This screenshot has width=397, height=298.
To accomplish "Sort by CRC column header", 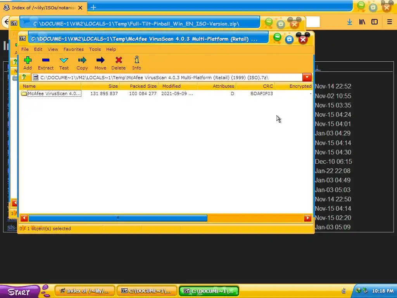I will [255, 86].
